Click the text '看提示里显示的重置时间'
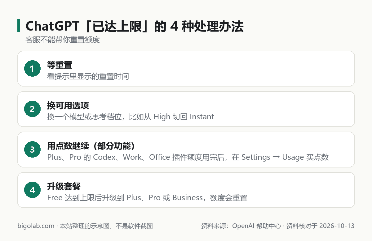Image resolution: width=372 pixels, height=241 pixels. [x=88, y=76]
